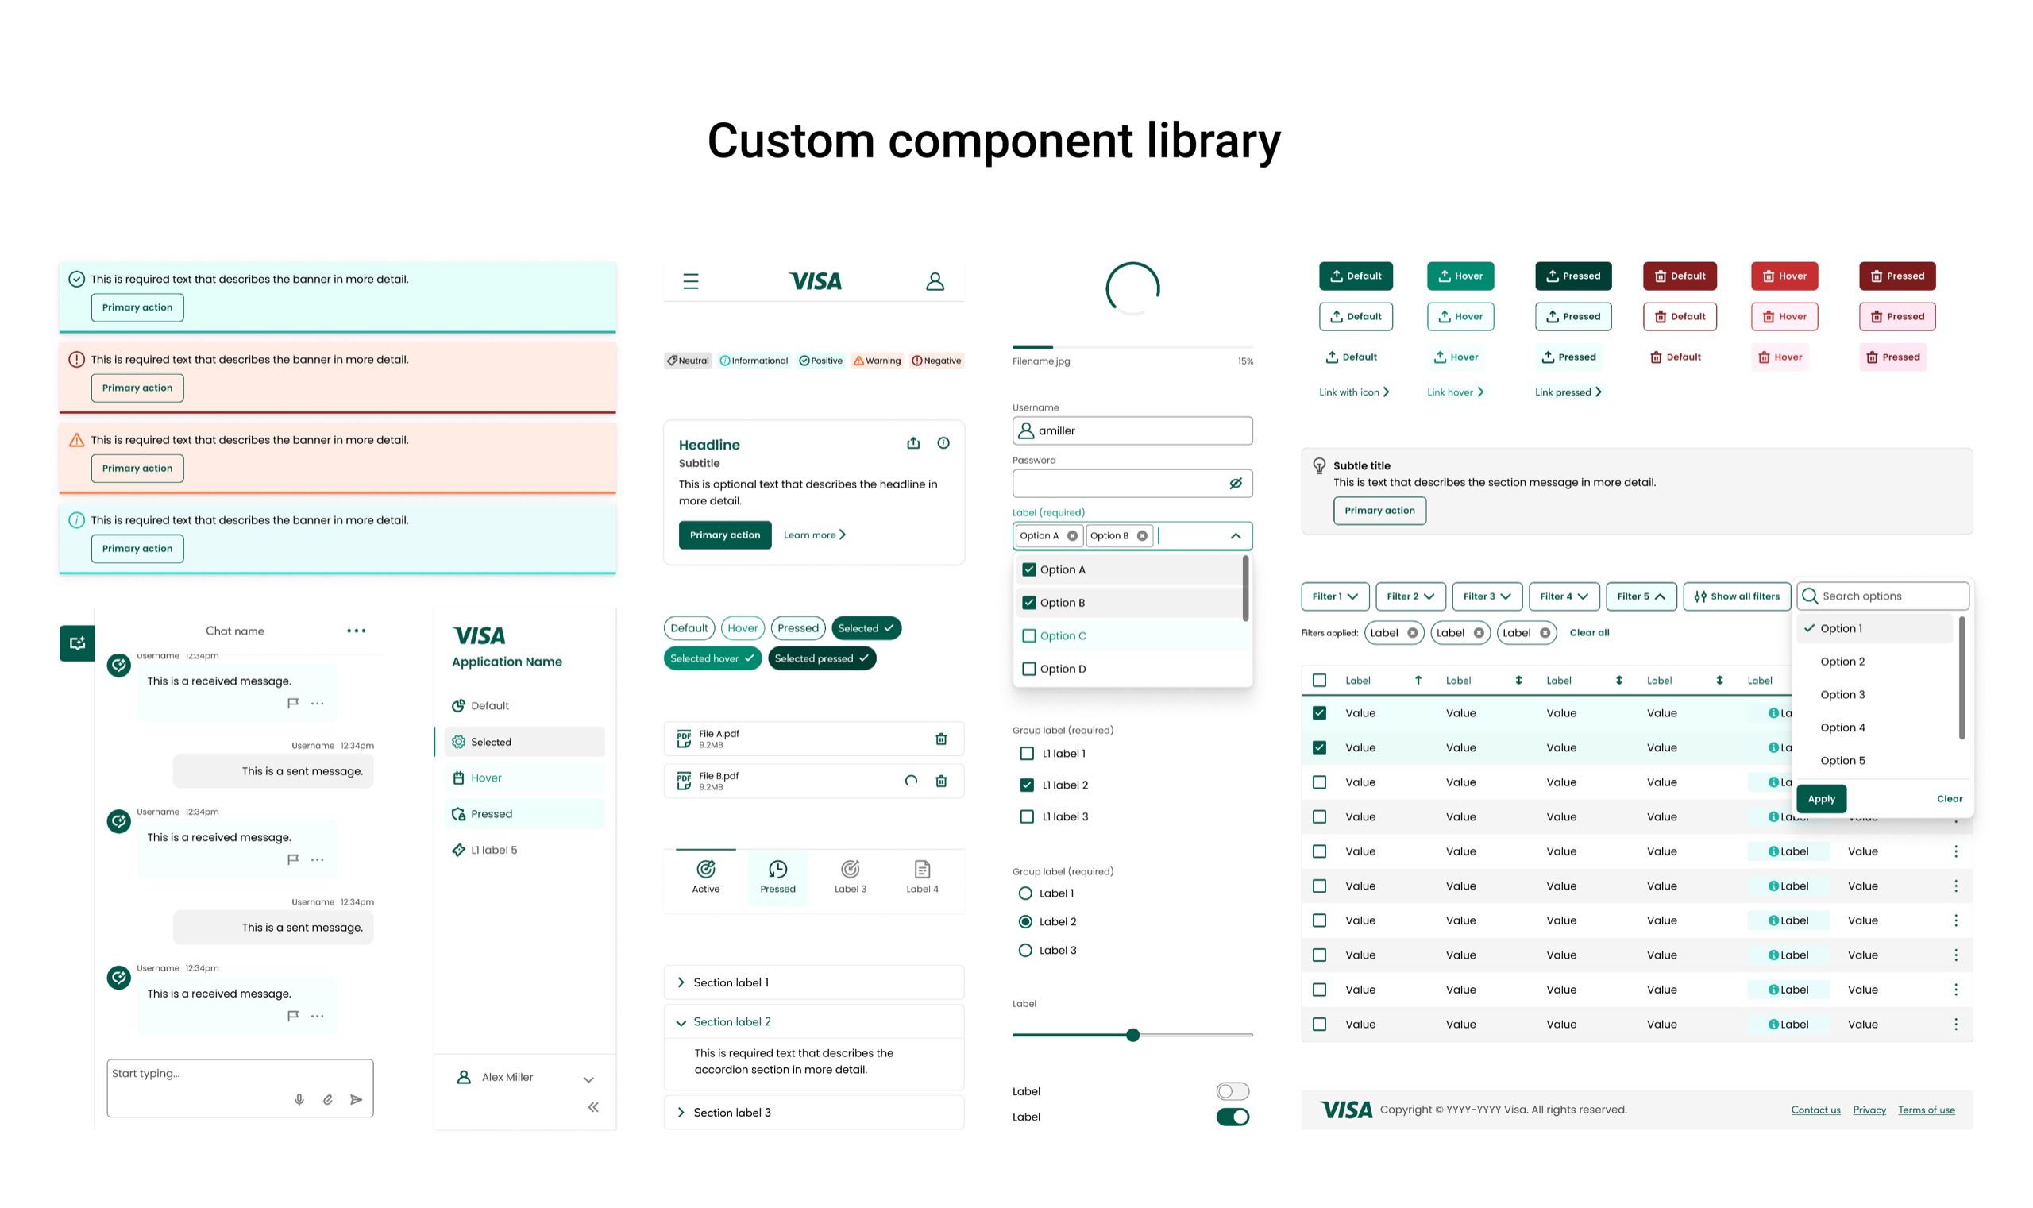Click the share icon on the Headline card

click(x=913, y=443)
